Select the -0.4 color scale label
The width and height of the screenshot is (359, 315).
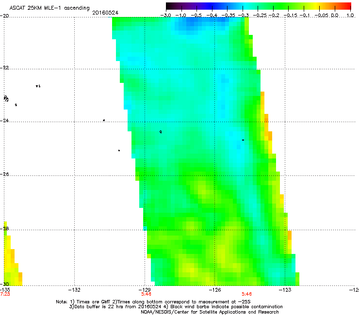[x=212, y=16]
